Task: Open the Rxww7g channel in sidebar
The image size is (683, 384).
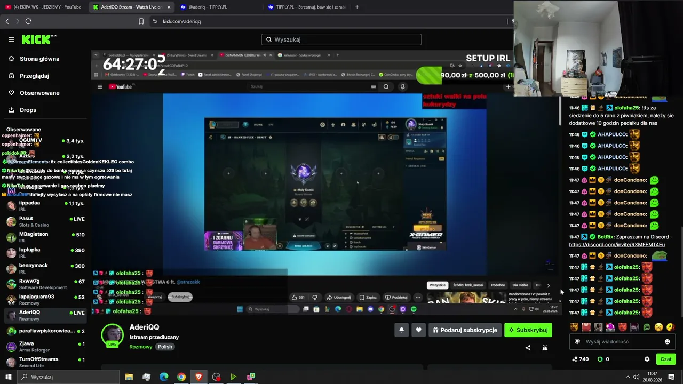Action: (45, 284)
